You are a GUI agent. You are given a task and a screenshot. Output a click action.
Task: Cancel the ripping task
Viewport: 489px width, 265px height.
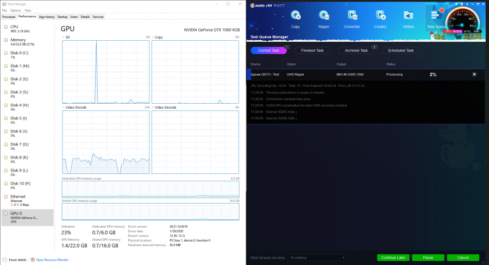(x=463, y=257)
